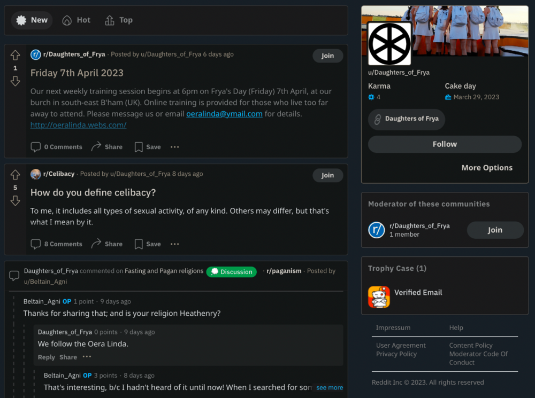The height and width of the screenshot is (398, 535).
Task: Expand More Options in profile card
Action: point(487,168)
